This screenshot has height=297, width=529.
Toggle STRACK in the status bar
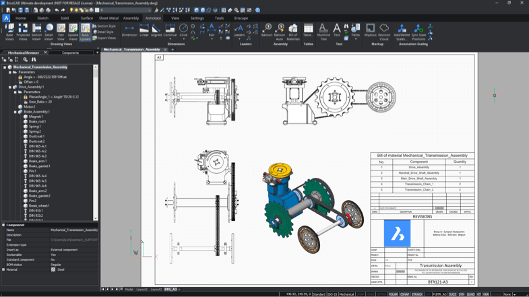coord(417,294)
